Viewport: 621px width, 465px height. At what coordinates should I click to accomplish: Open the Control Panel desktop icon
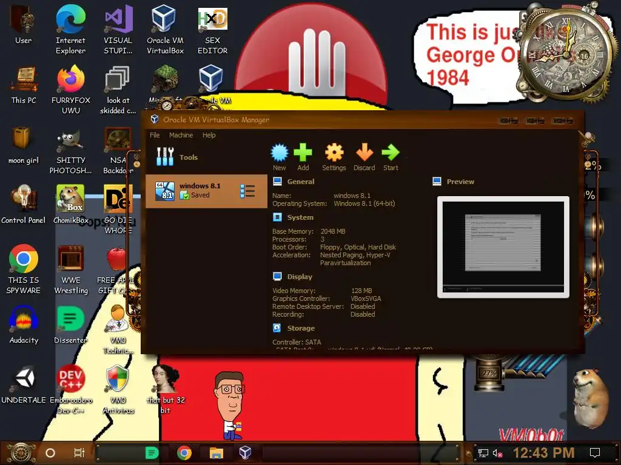point(24,205)
